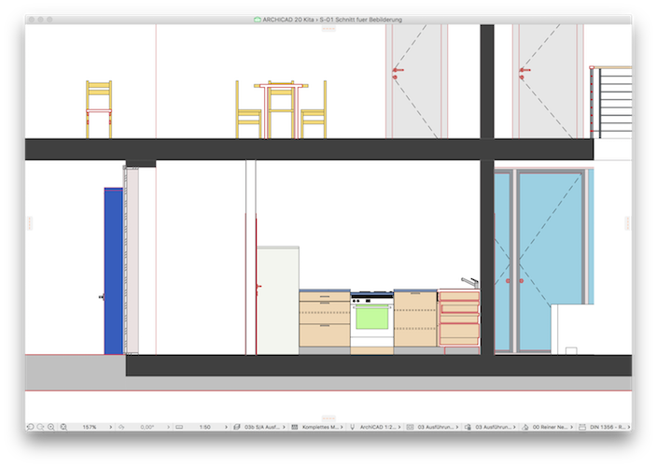The image size is (657, 467).
Task: Click the Graphic Override padlock icon
Action: 468,427
